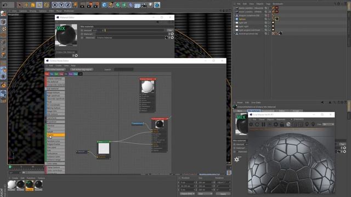Add a Cube primitive object
This screenshot has height=197, width=351.
pos(104,5)
